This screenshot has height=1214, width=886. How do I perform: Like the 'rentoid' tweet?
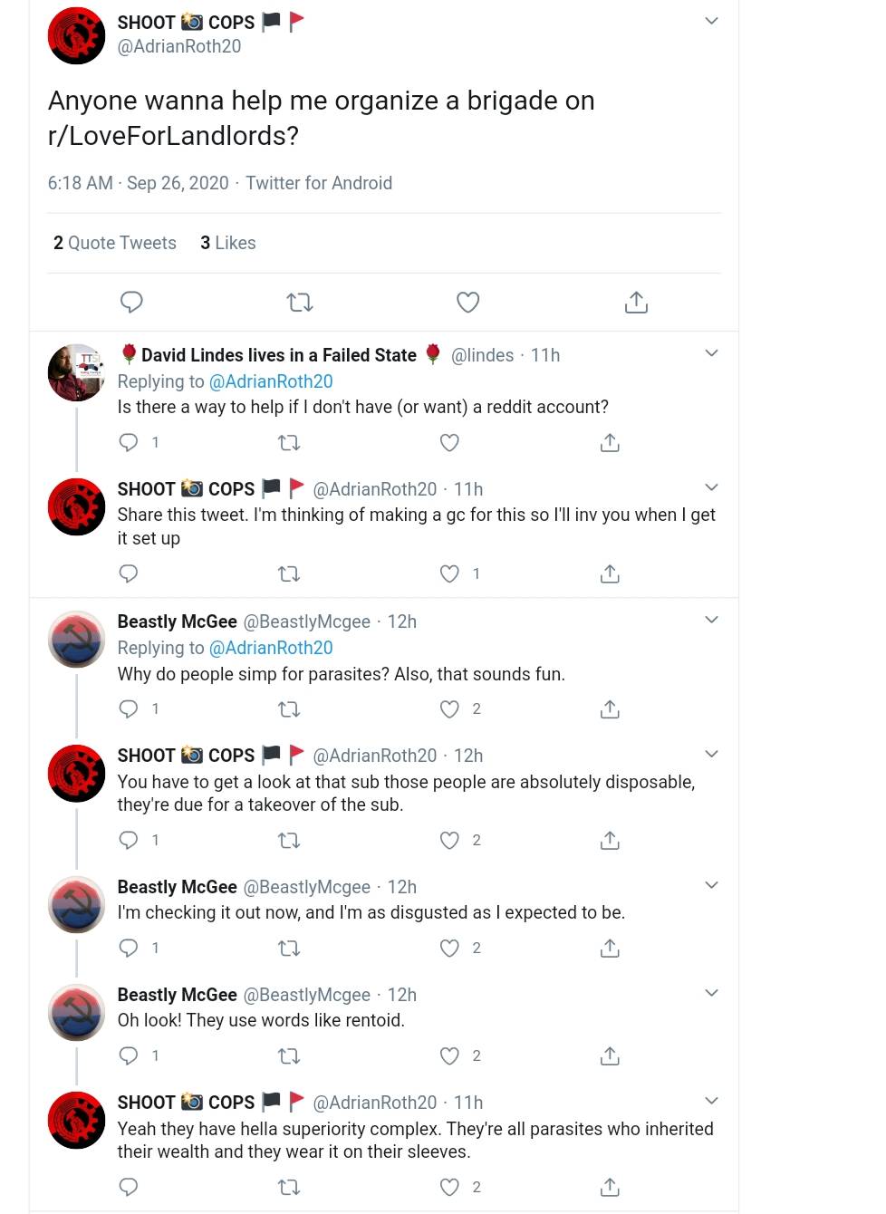449,1055
